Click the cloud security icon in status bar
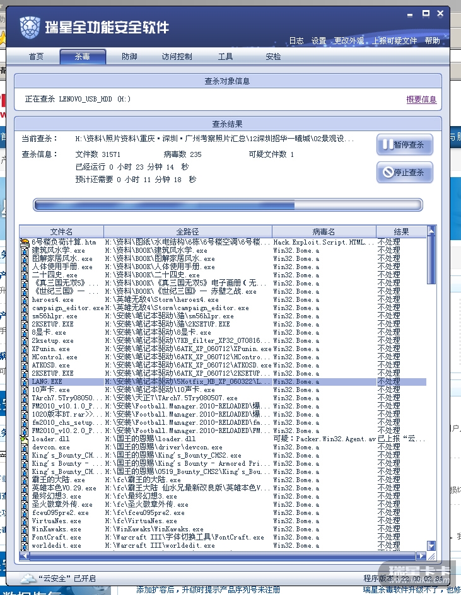Viewport: 461px width, 595px height. (x=28, y=579)
